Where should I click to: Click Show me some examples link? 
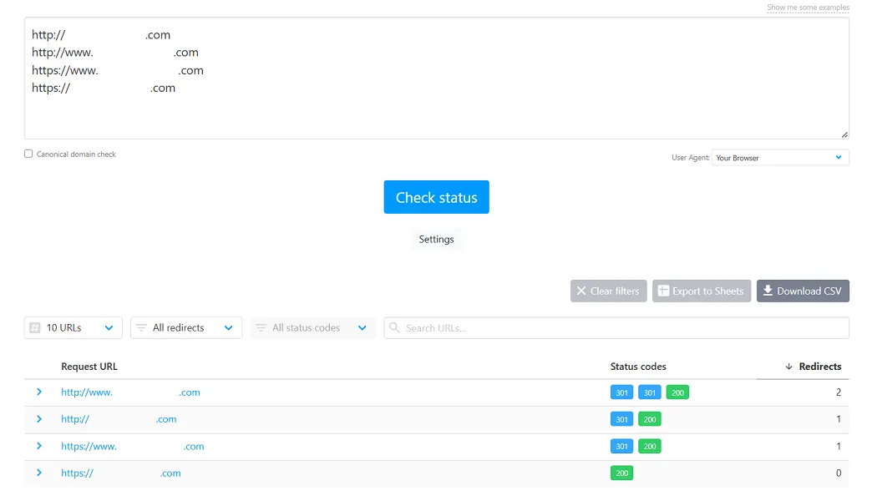click(x=808, y=8)
